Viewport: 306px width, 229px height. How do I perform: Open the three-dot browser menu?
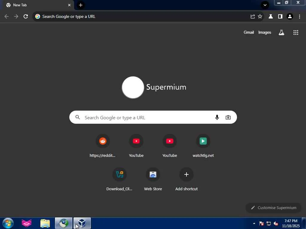tap(299, 17)
